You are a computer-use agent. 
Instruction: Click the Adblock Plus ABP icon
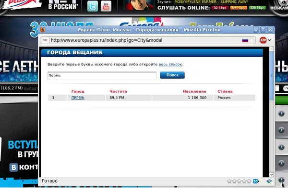[x=263, y=40]
